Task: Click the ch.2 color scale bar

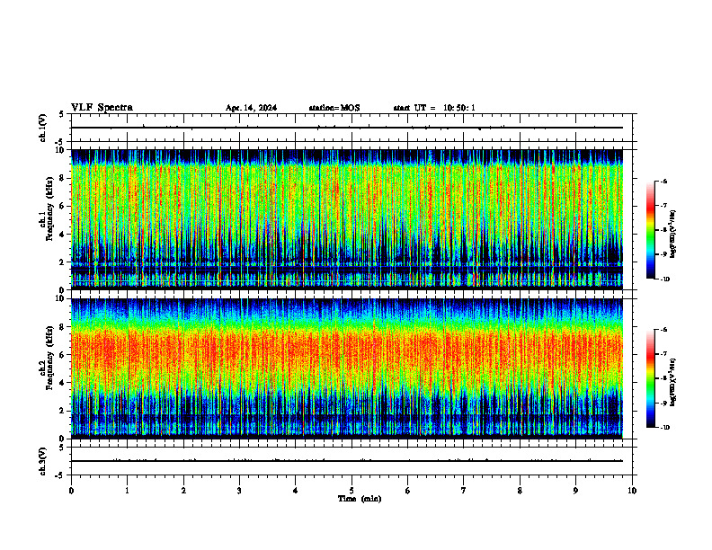Action: pyautogui.click(x=651, y=378)
